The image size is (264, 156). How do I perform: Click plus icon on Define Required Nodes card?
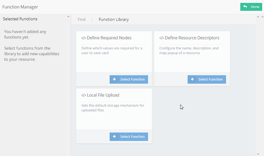pyautogui.click(x=114, y=79)
